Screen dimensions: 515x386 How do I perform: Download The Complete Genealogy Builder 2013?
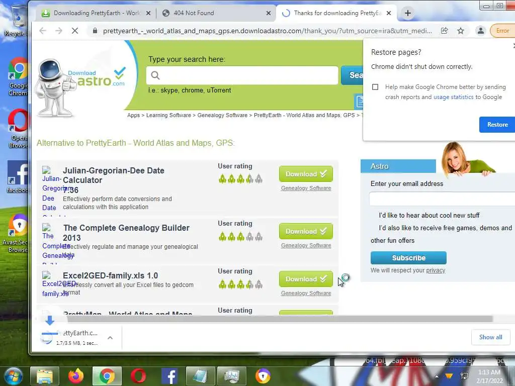[x=306, y=231]
